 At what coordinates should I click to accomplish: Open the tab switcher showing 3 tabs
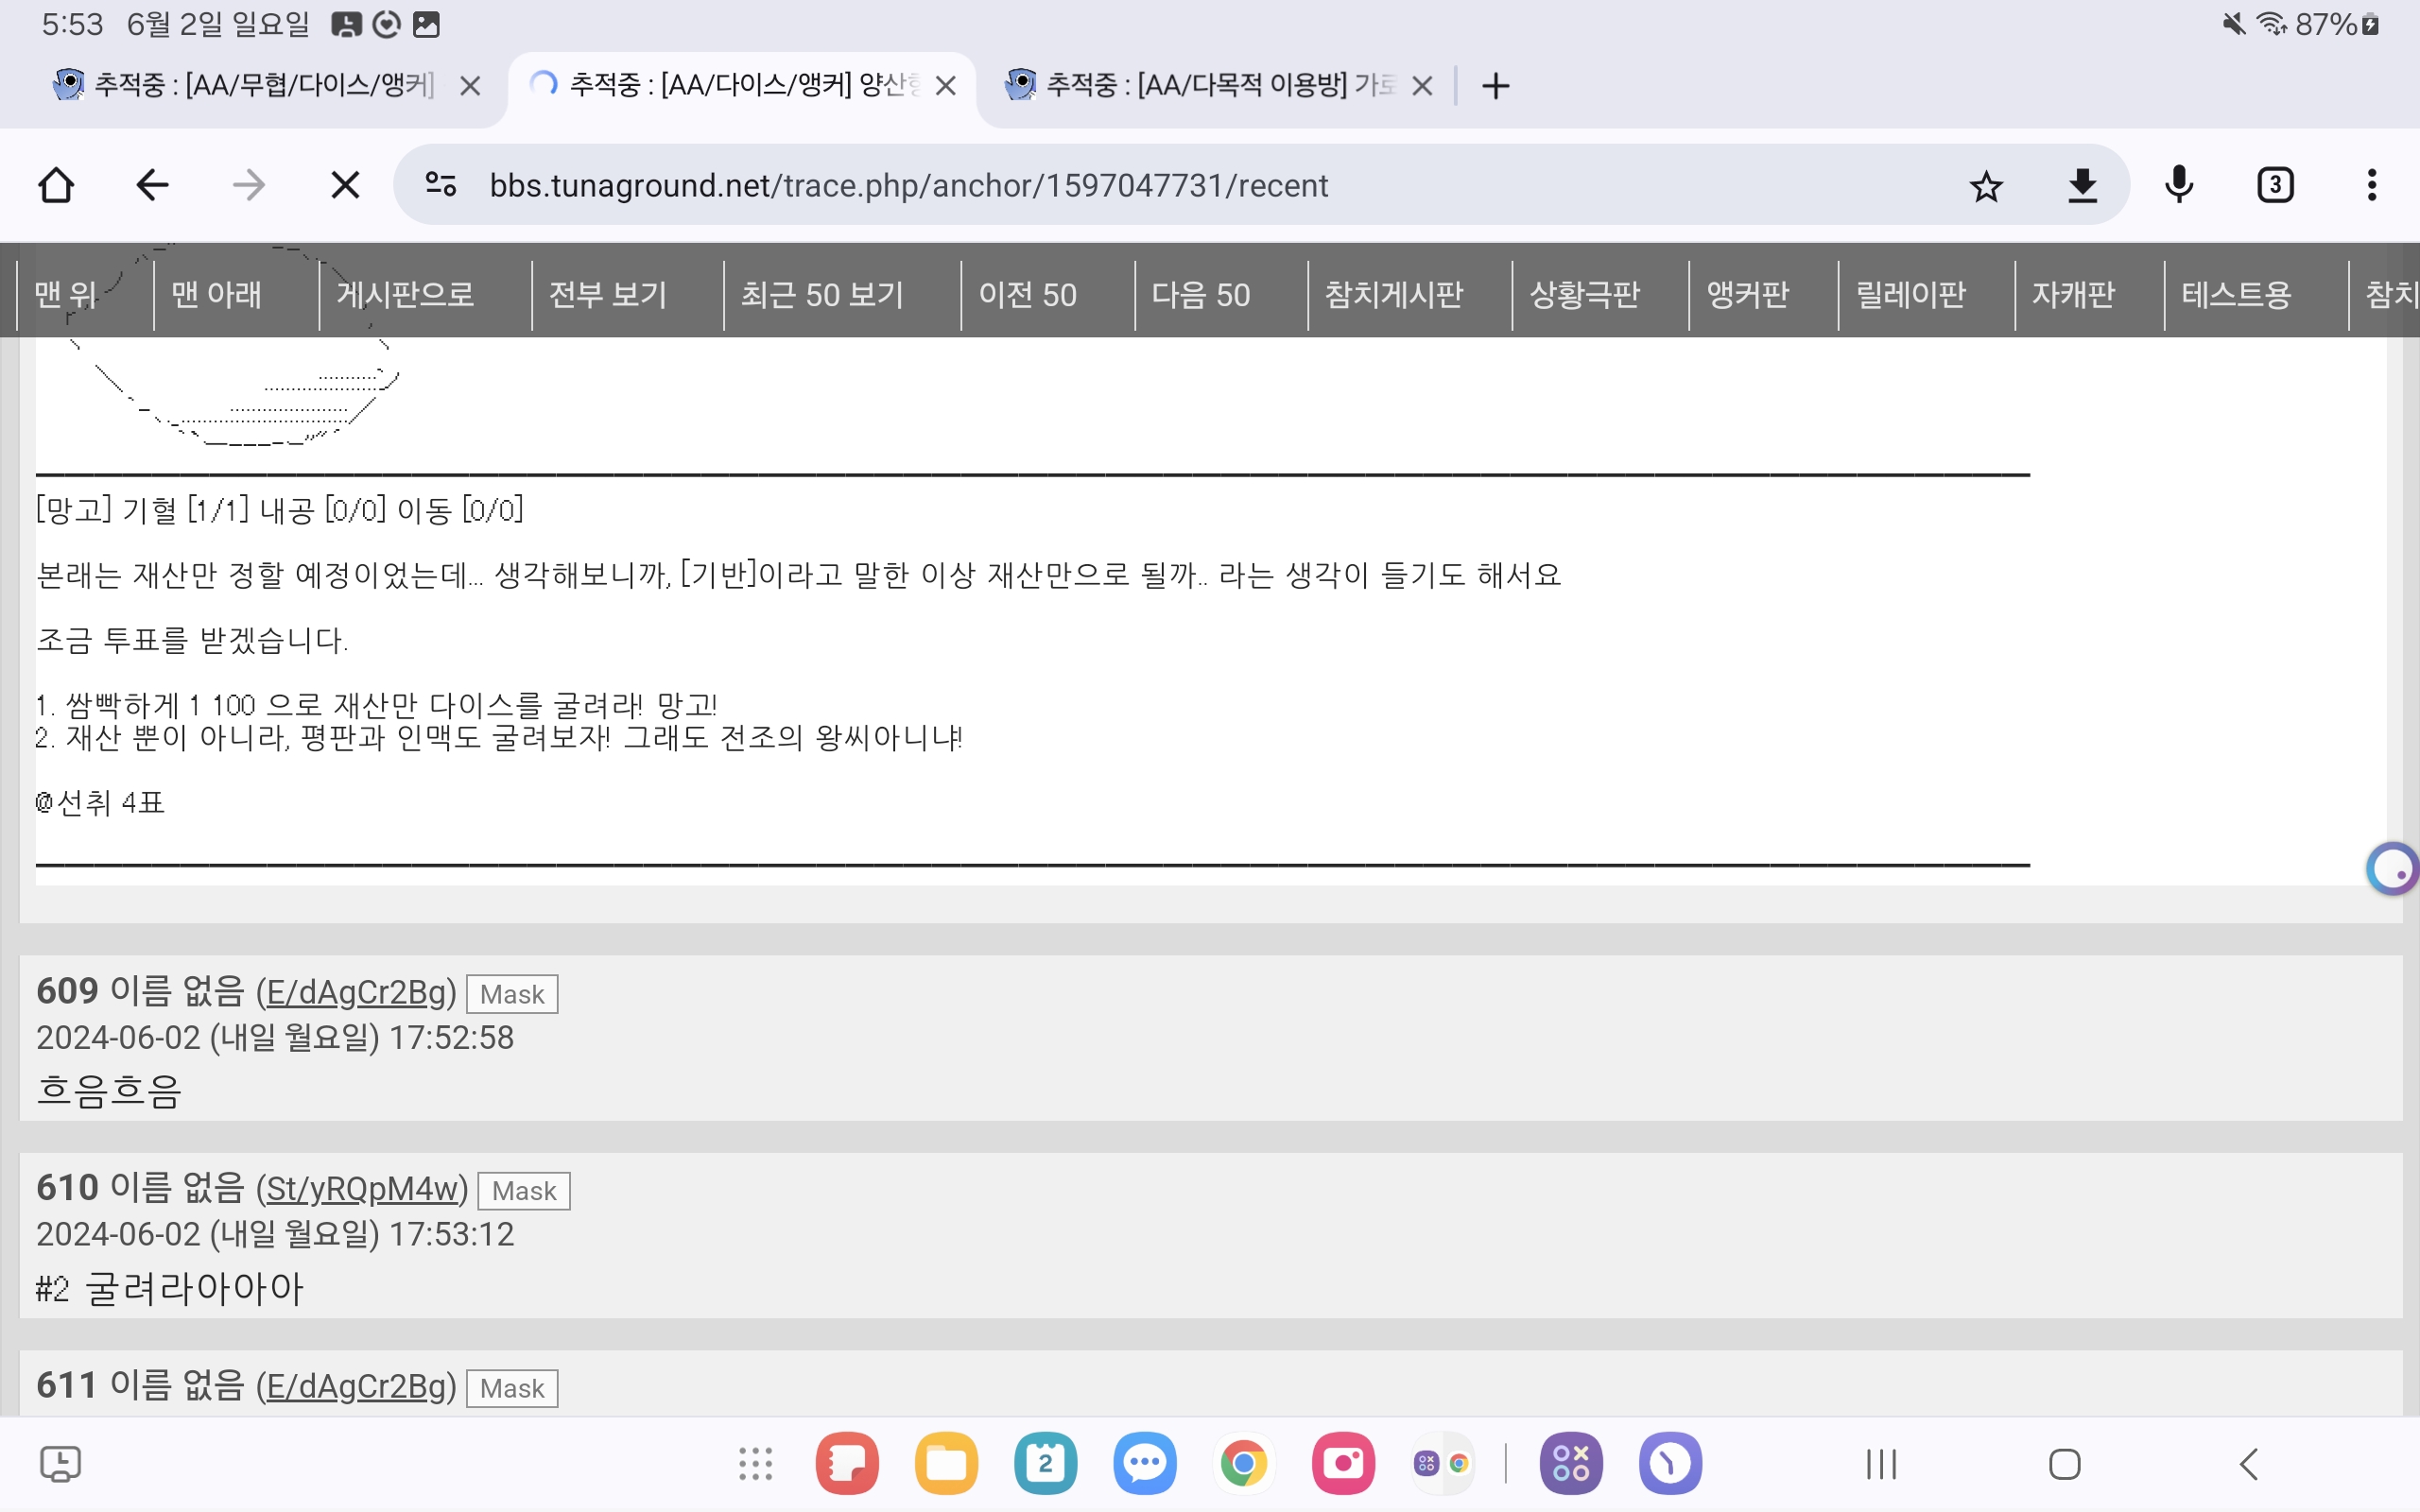tap(2275, 185)
